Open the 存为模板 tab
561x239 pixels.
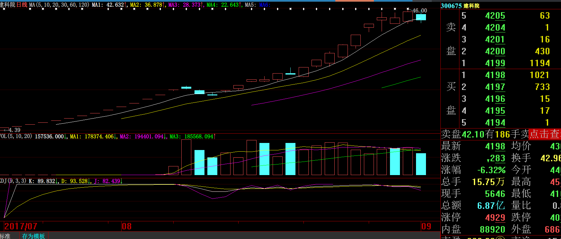[x=33, y=236]
